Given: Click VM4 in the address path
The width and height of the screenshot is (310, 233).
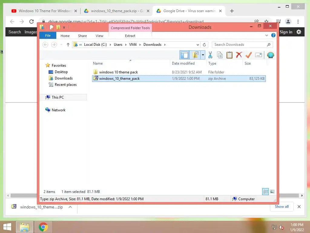Looking at the screenshot, I should tap(133, 45).
